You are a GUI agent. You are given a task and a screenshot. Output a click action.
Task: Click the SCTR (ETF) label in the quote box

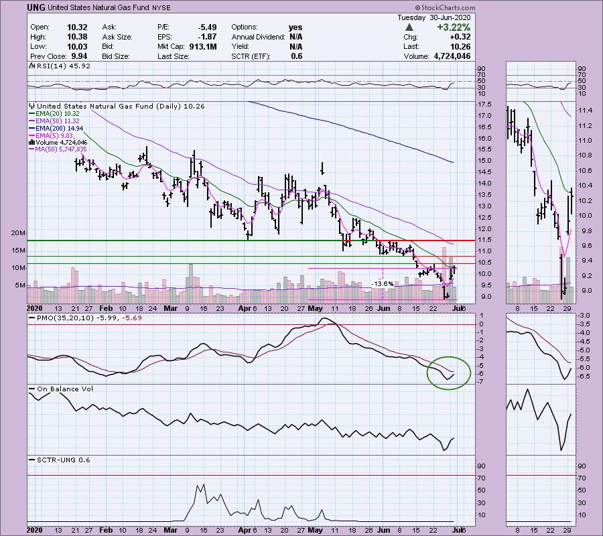point(251,56)
